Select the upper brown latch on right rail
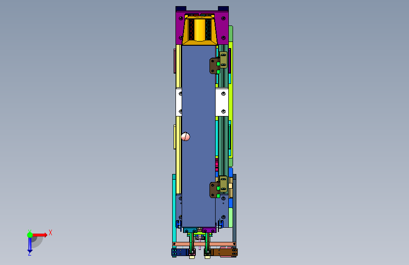Screen dimensions: 409x265 coord(215,66)
